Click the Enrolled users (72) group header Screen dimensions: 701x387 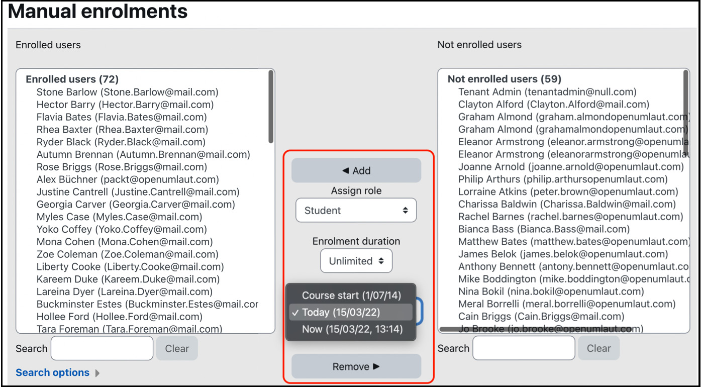tap(72, 79)
